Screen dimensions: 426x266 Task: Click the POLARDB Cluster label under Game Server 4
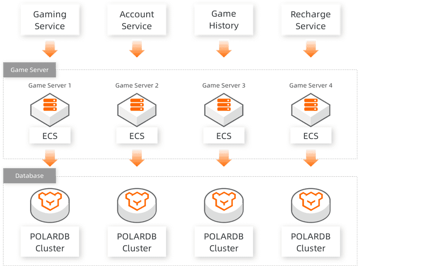(x=311, y=242)
